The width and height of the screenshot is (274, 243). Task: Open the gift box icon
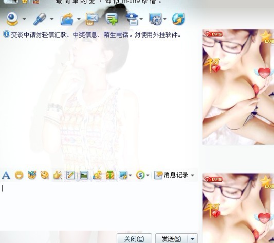click(110, 175)
